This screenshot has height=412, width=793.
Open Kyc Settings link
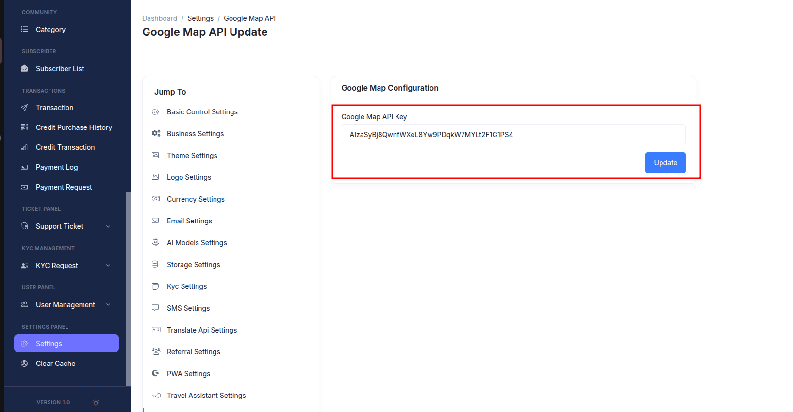pyautogui.click(x=187, y=286)
